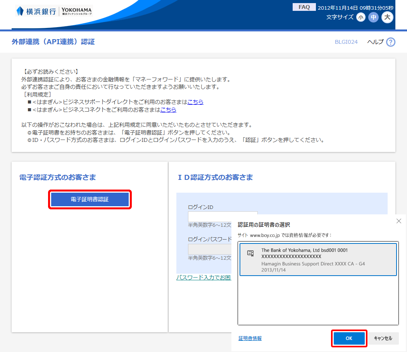Select The Bank of Yokohama certificate entry
The height and width of the screenshot is (352, 407).
click(x=318, y=259)
